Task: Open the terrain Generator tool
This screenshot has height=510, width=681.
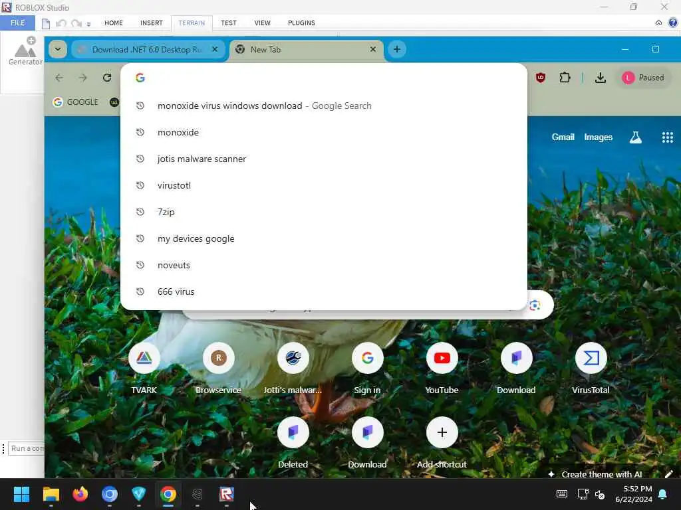Action: pyautogui.click(x=25, y=51)
